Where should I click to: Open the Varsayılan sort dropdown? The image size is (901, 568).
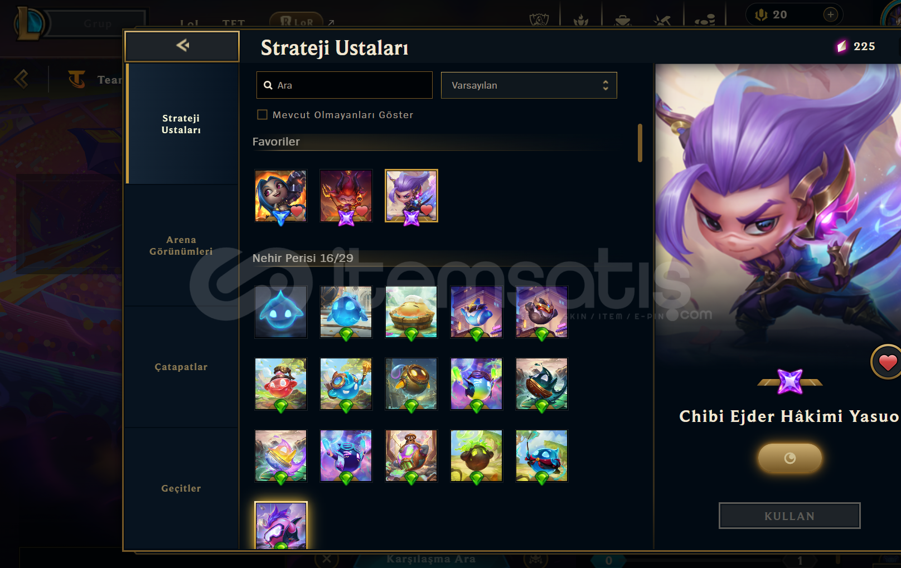tap(529, 85)
